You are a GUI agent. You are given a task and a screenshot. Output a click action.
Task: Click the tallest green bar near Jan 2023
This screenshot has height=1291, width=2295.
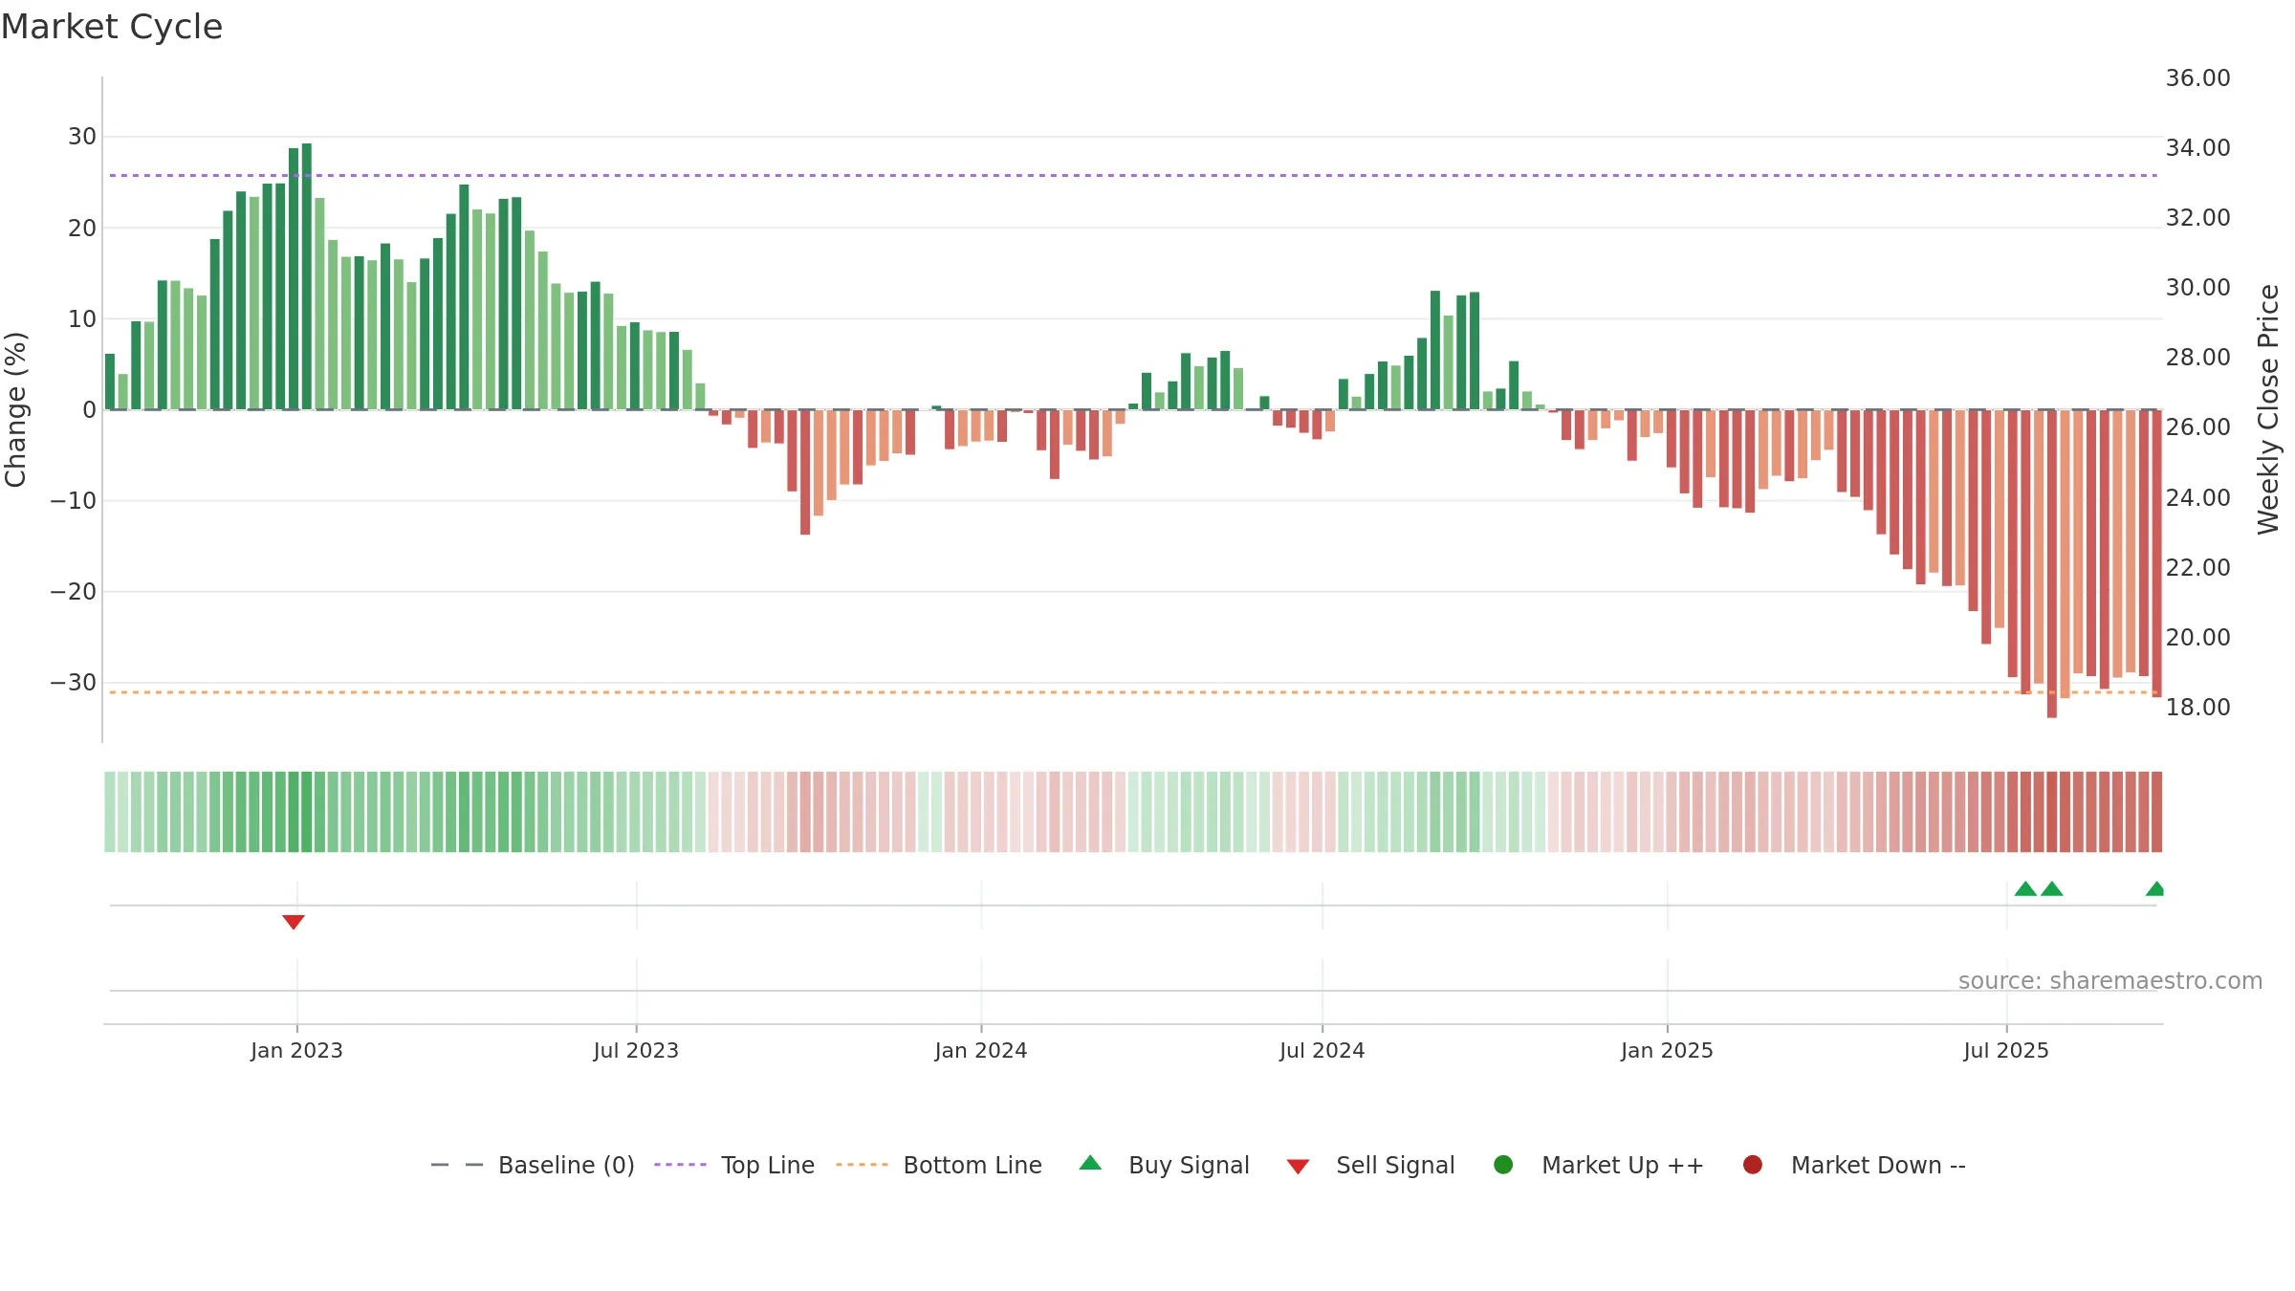pos(307,276)
